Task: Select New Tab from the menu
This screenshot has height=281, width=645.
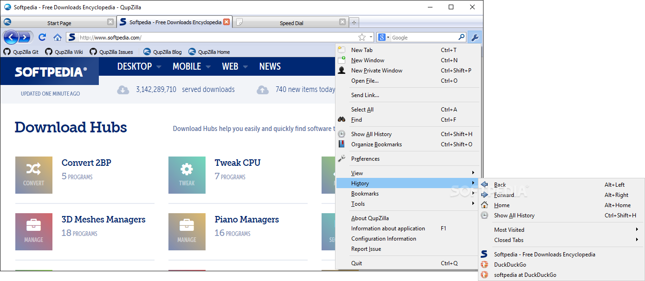Action: pyautogui.click(x=408, y=50)
